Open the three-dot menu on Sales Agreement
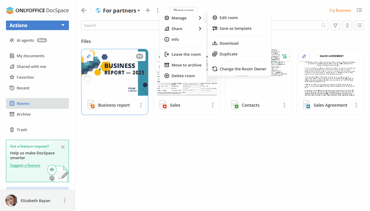The image size is (370, 211). (356, 105)
